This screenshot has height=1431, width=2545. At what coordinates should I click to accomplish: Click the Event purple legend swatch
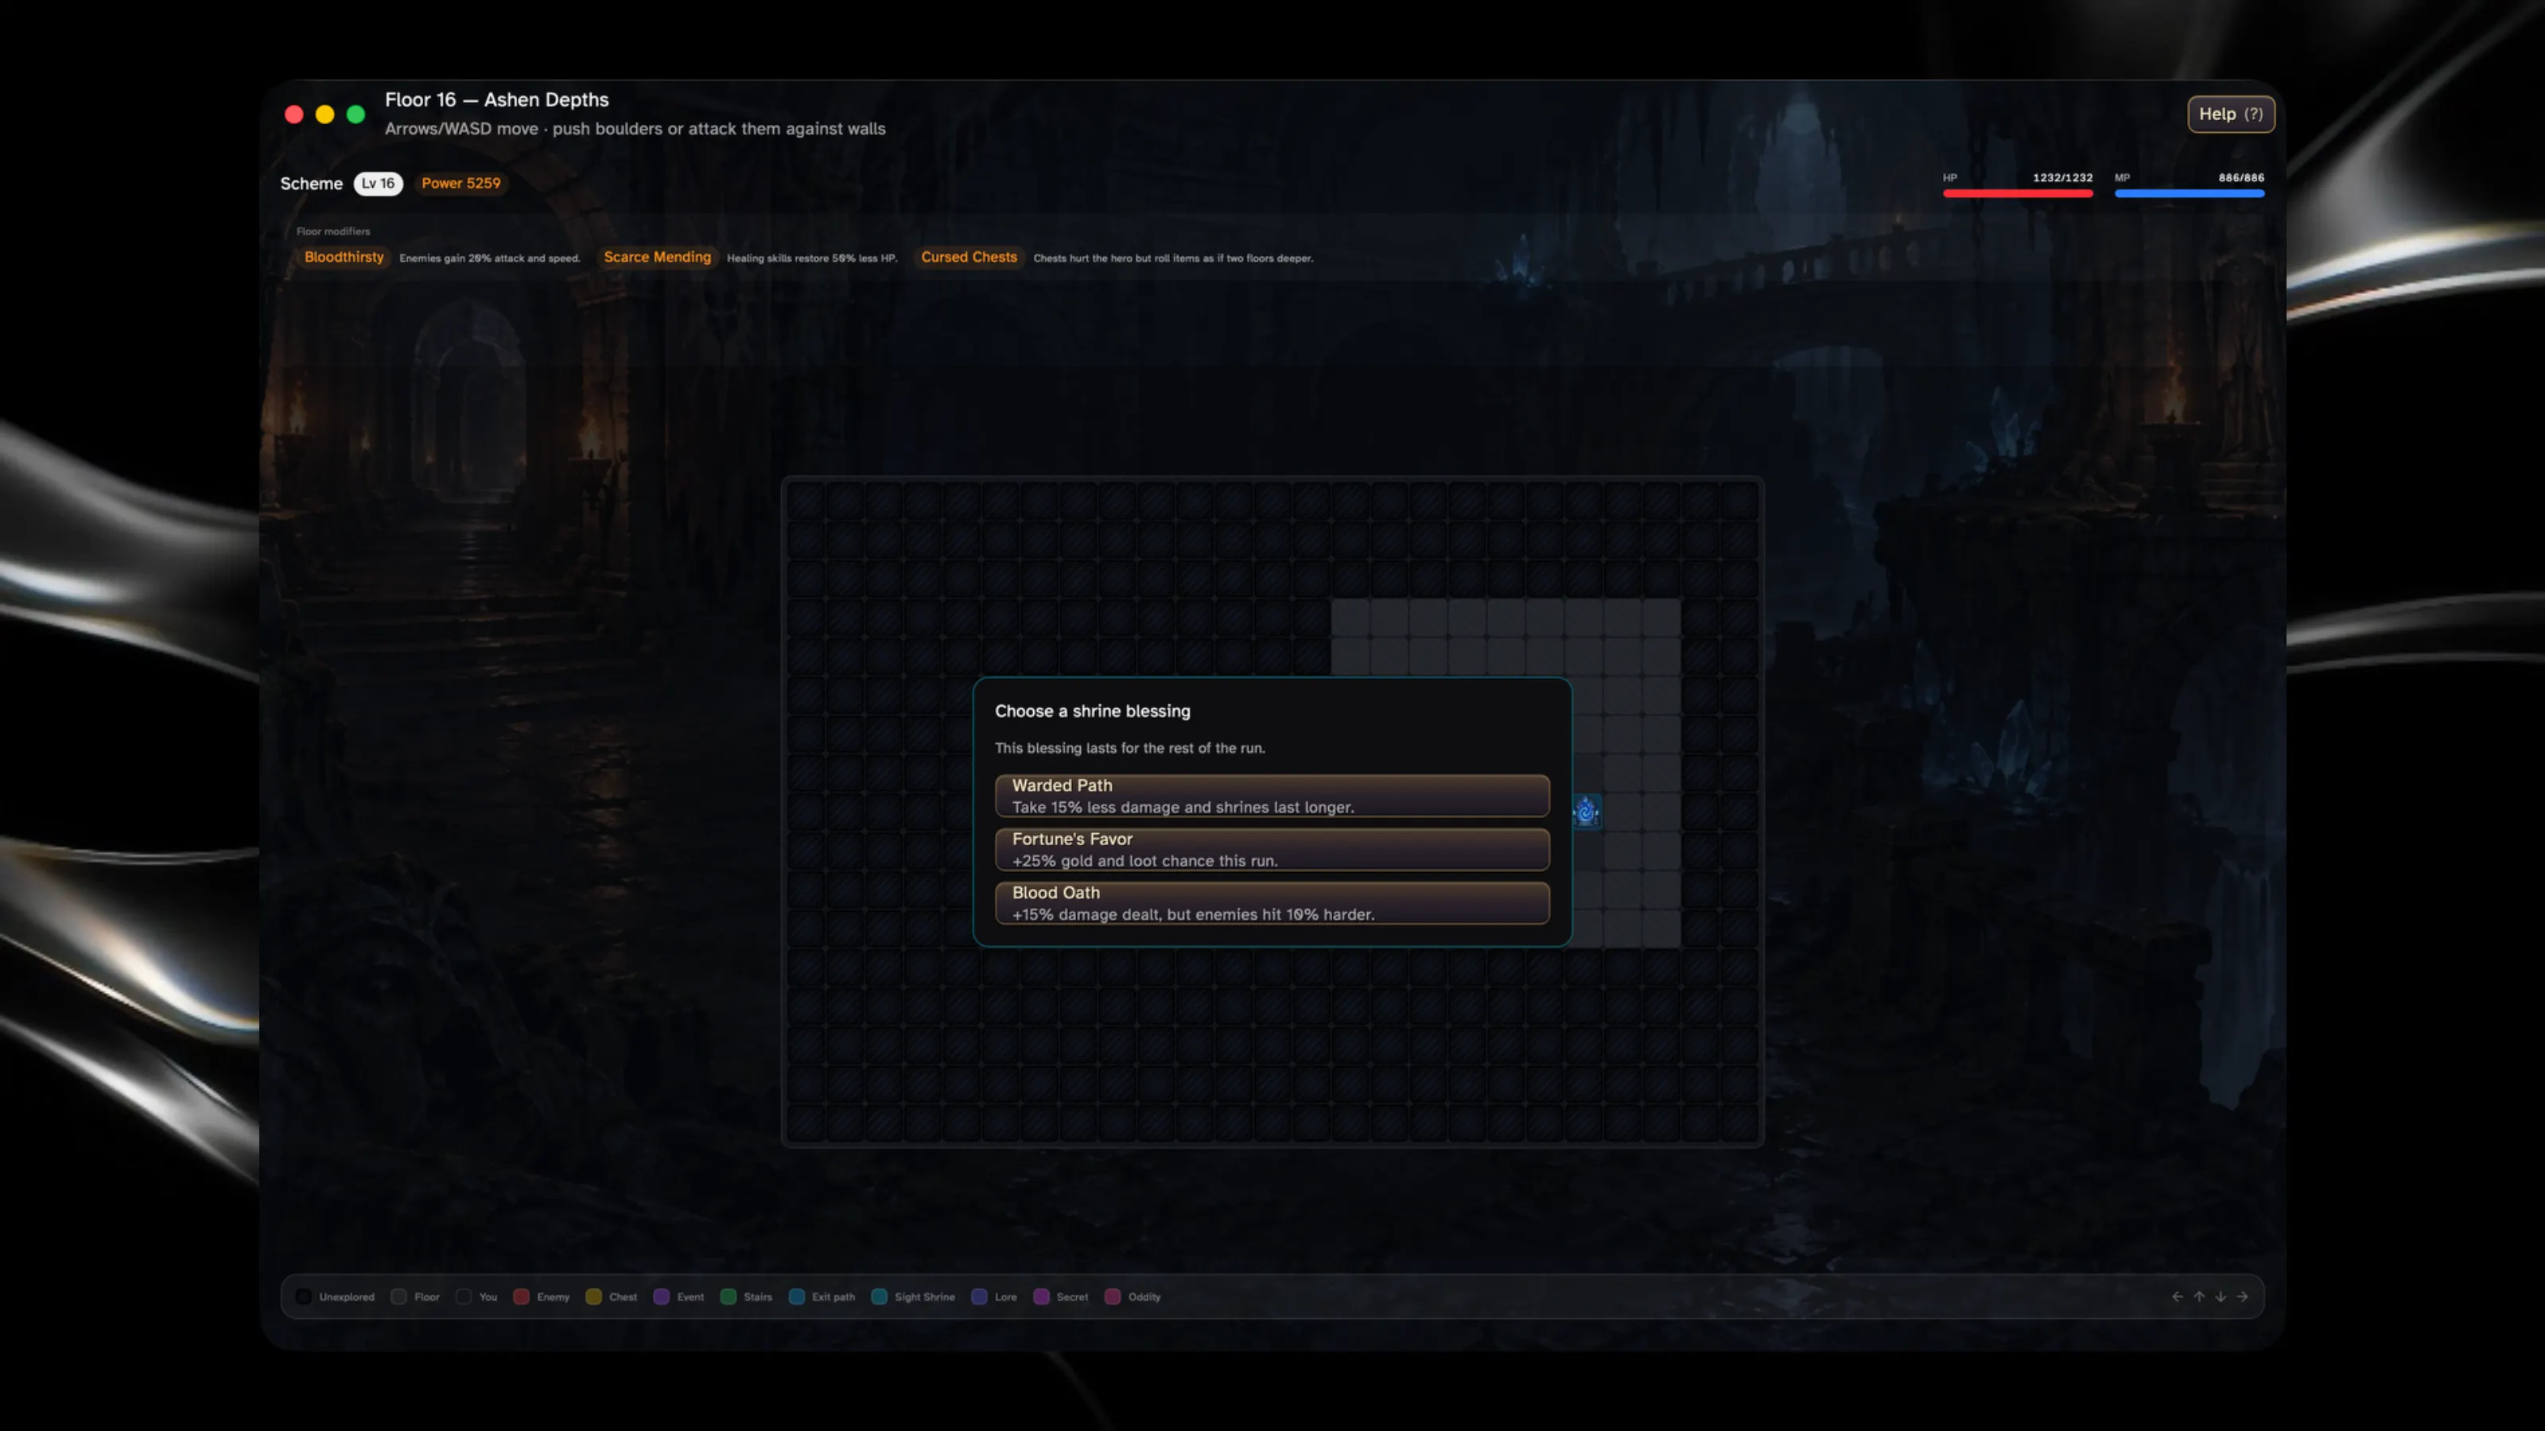pyautogui.click(x=661, y=1296)
